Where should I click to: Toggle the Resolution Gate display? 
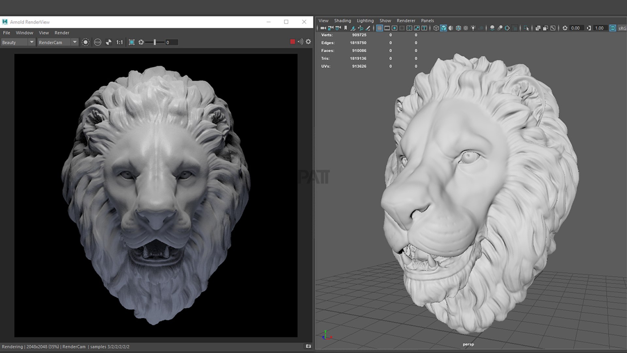point(394,28)
